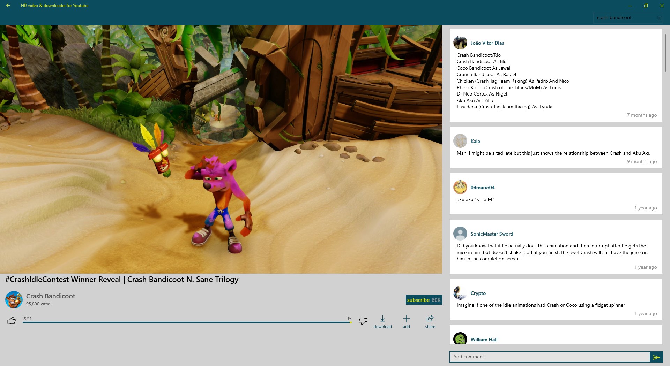
Task: Share the video
Action: tap(430, 322)
